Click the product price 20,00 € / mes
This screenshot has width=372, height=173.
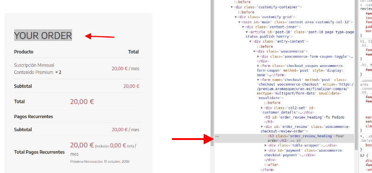(126, 68)
